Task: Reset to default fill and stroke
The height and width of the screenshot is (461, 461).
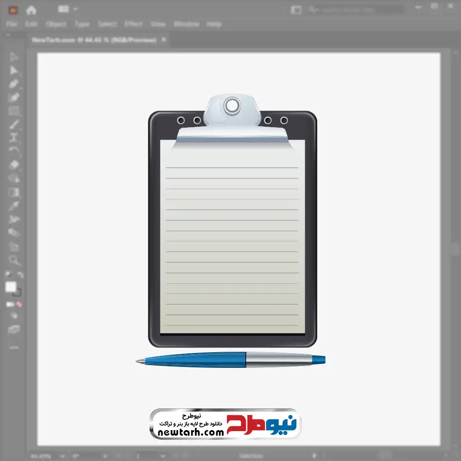Action: tap(8, 275)
